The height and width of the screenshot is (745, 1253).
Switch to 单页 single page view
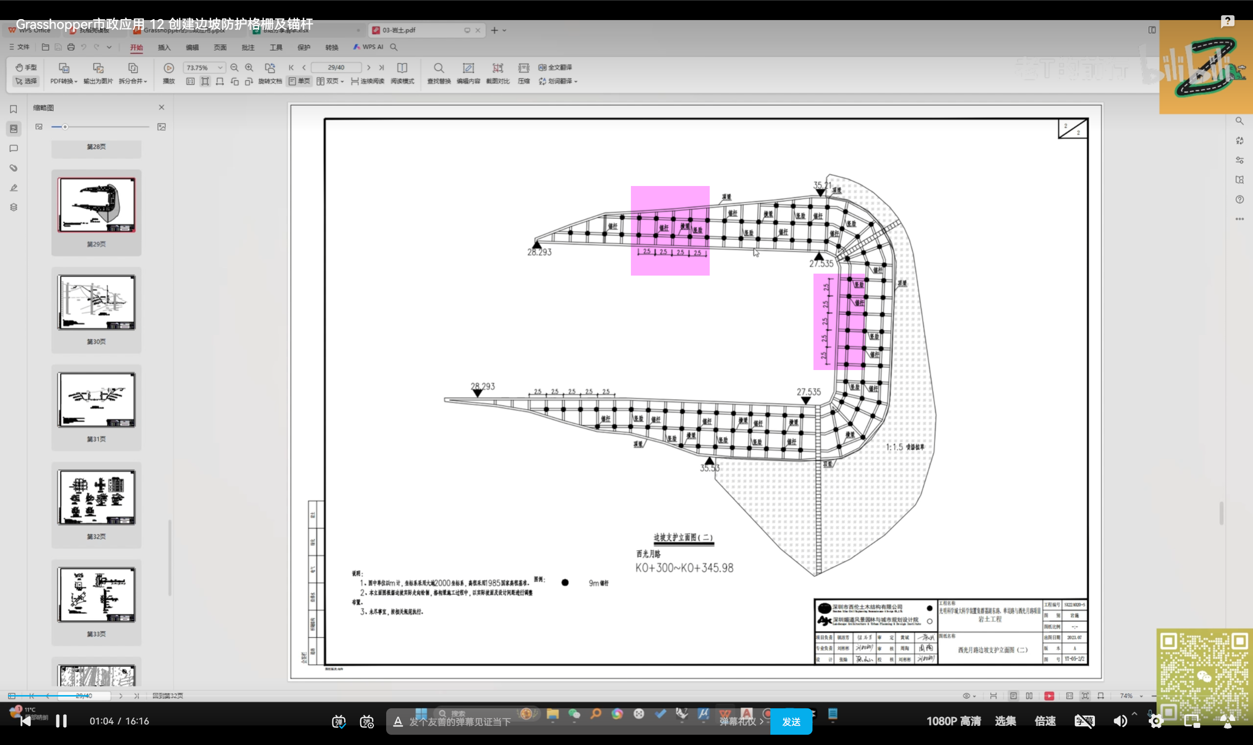click(300, 81)
